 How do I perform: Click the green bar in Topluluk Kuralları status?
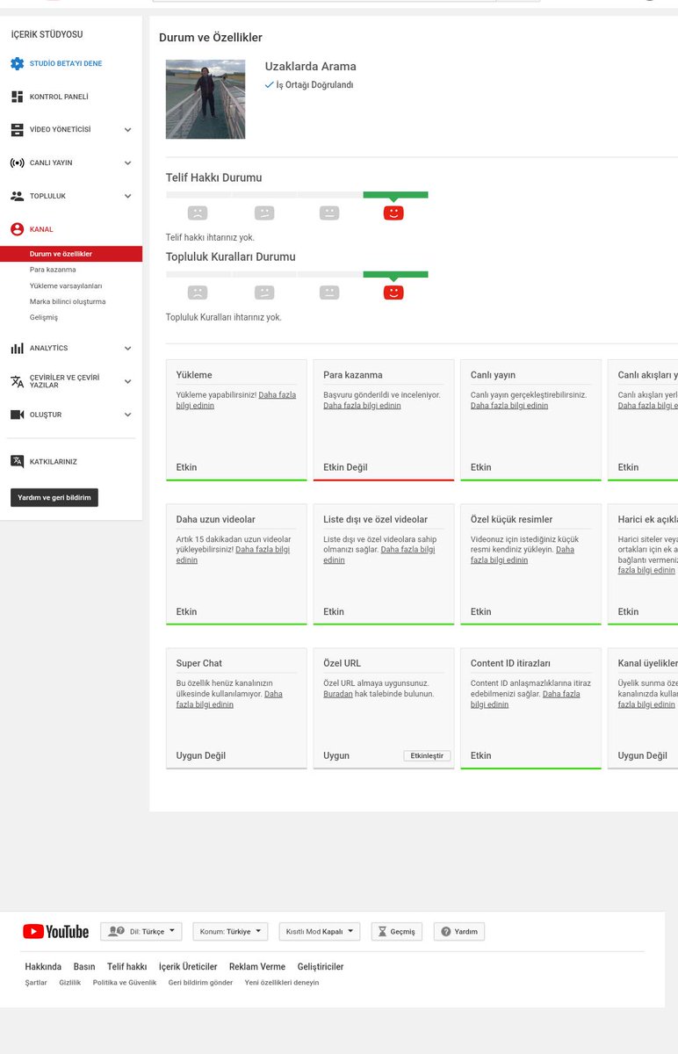(x=395, y=275)
